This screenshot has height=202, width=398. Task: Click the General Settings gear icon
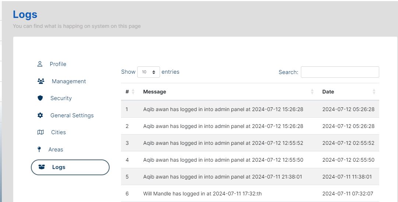[x=40, y=115]
